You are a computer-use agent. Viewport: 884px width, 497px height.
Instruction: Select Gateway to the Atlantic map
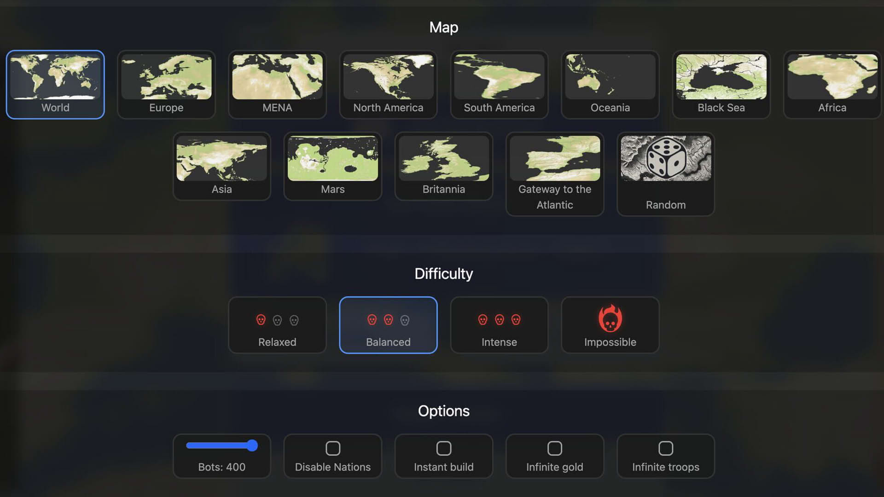click(x=555, y=174)
